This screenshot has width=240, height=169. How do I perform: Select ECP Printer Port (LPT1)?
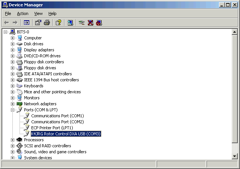[52, 128]
